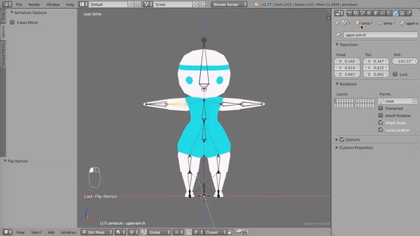
Task: Enable the Inherit Rotation checkbox
Action: (381, 115)
